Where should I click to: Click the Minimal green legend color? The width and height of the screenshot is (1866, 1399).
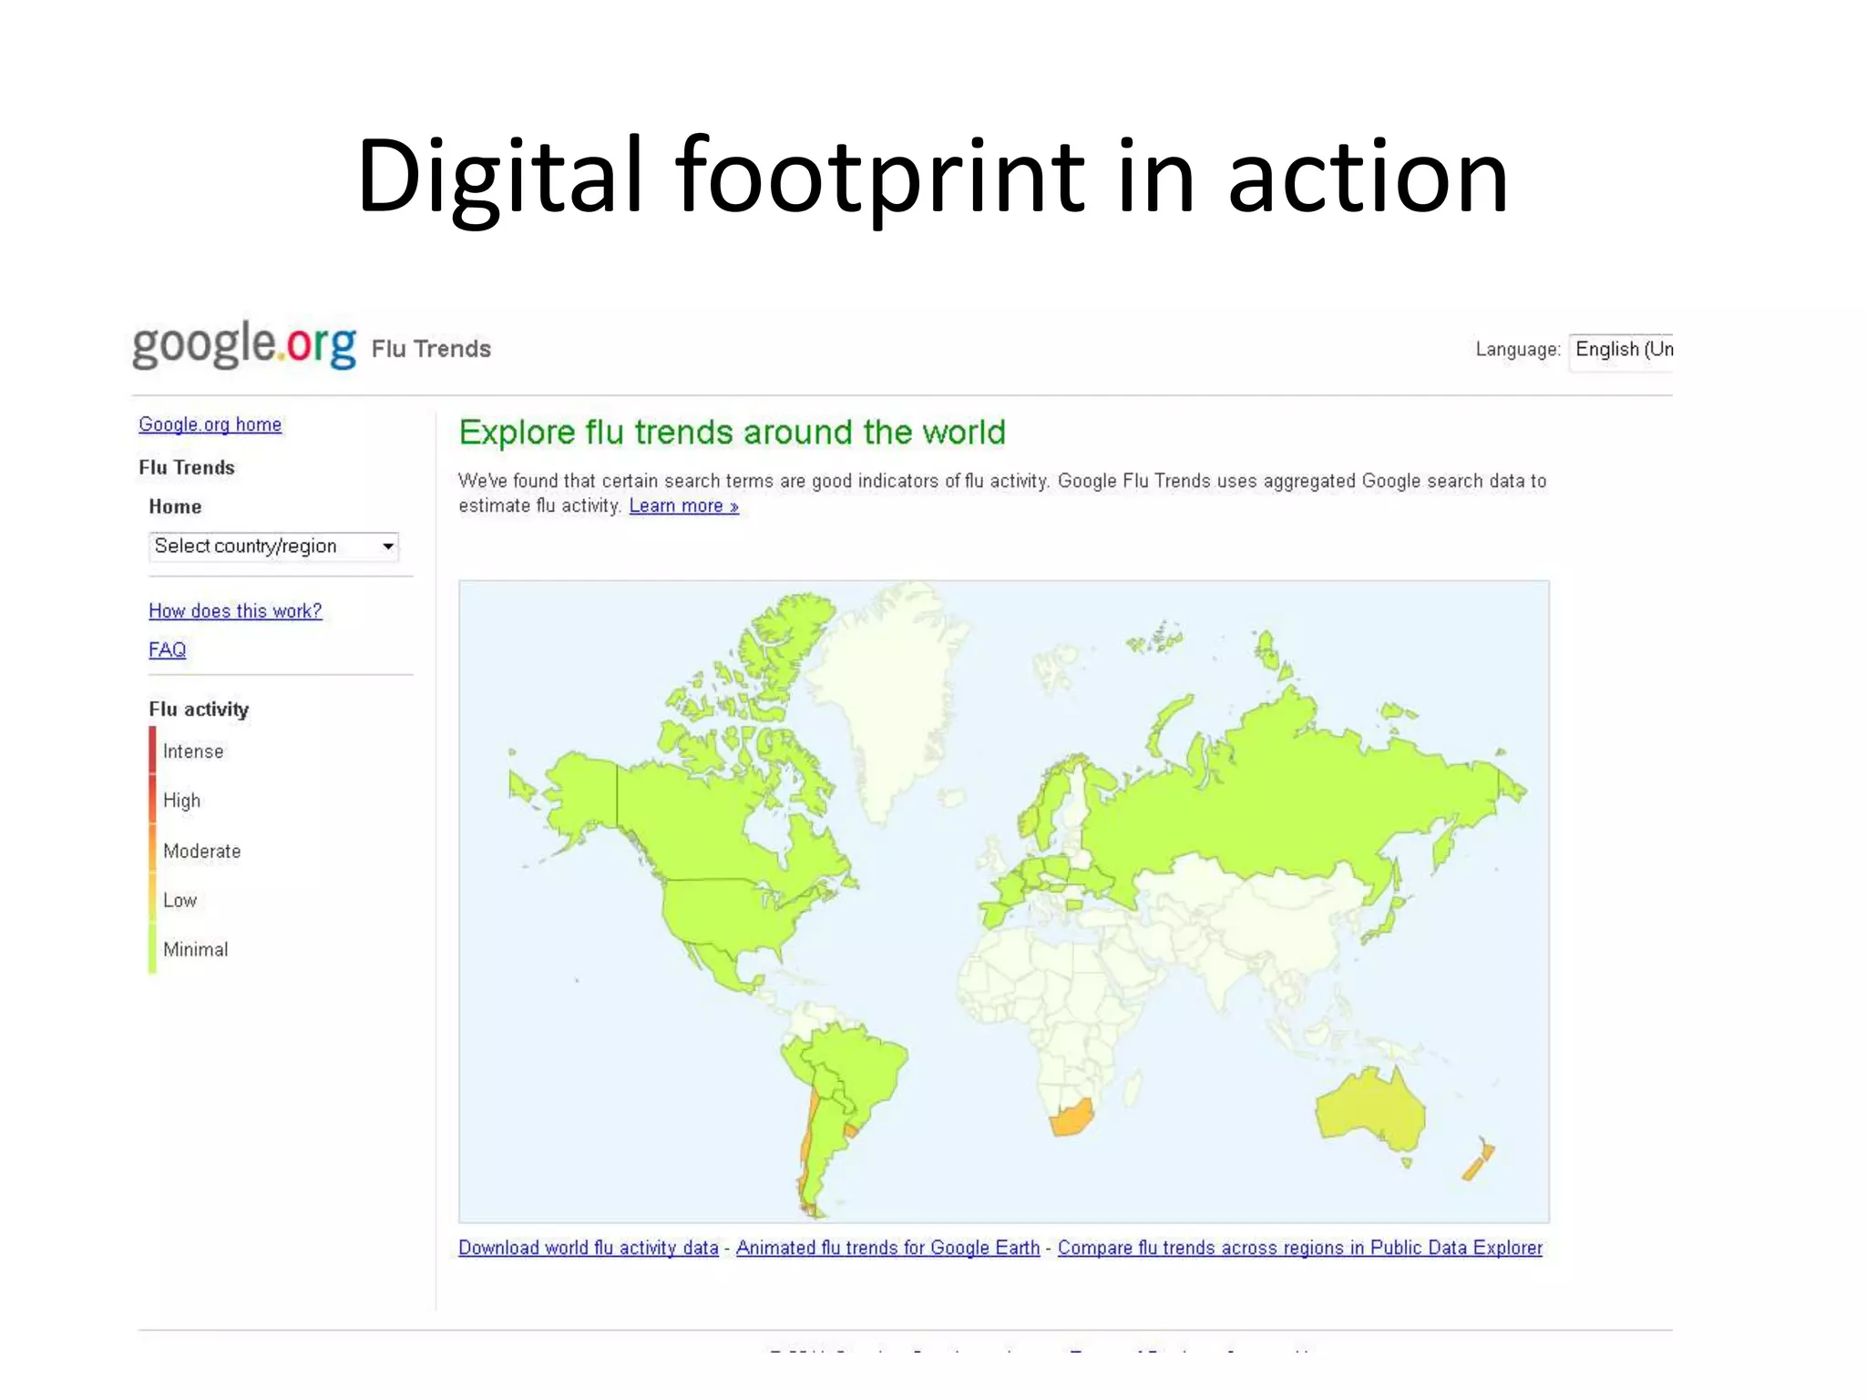click(x=153, y=949)
